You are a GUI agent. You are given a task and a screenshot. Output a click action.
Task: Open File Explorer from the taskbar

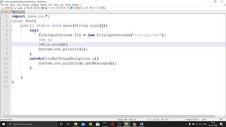pos(76,124)
